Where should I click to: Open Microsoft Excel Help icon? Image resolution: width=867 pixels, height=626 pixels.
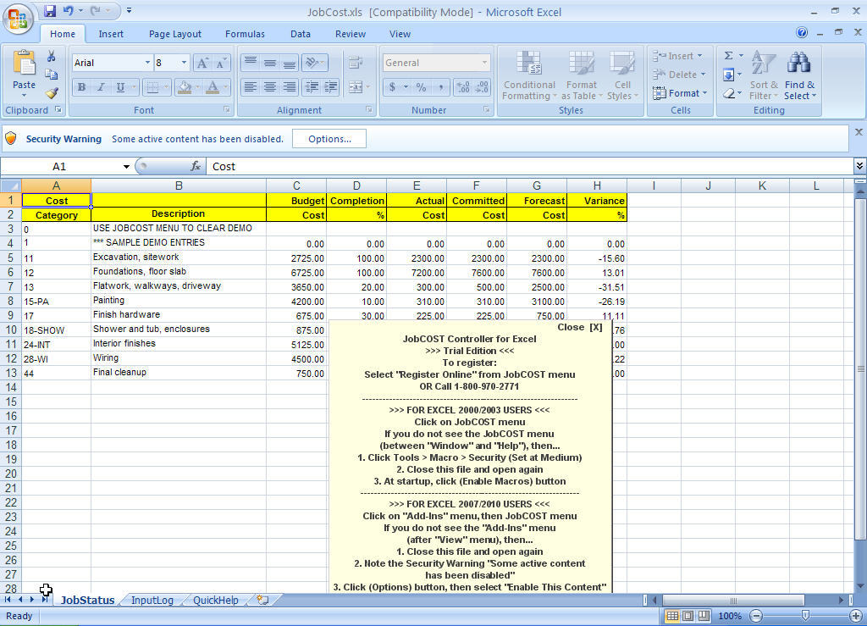(x=802, y=33)
